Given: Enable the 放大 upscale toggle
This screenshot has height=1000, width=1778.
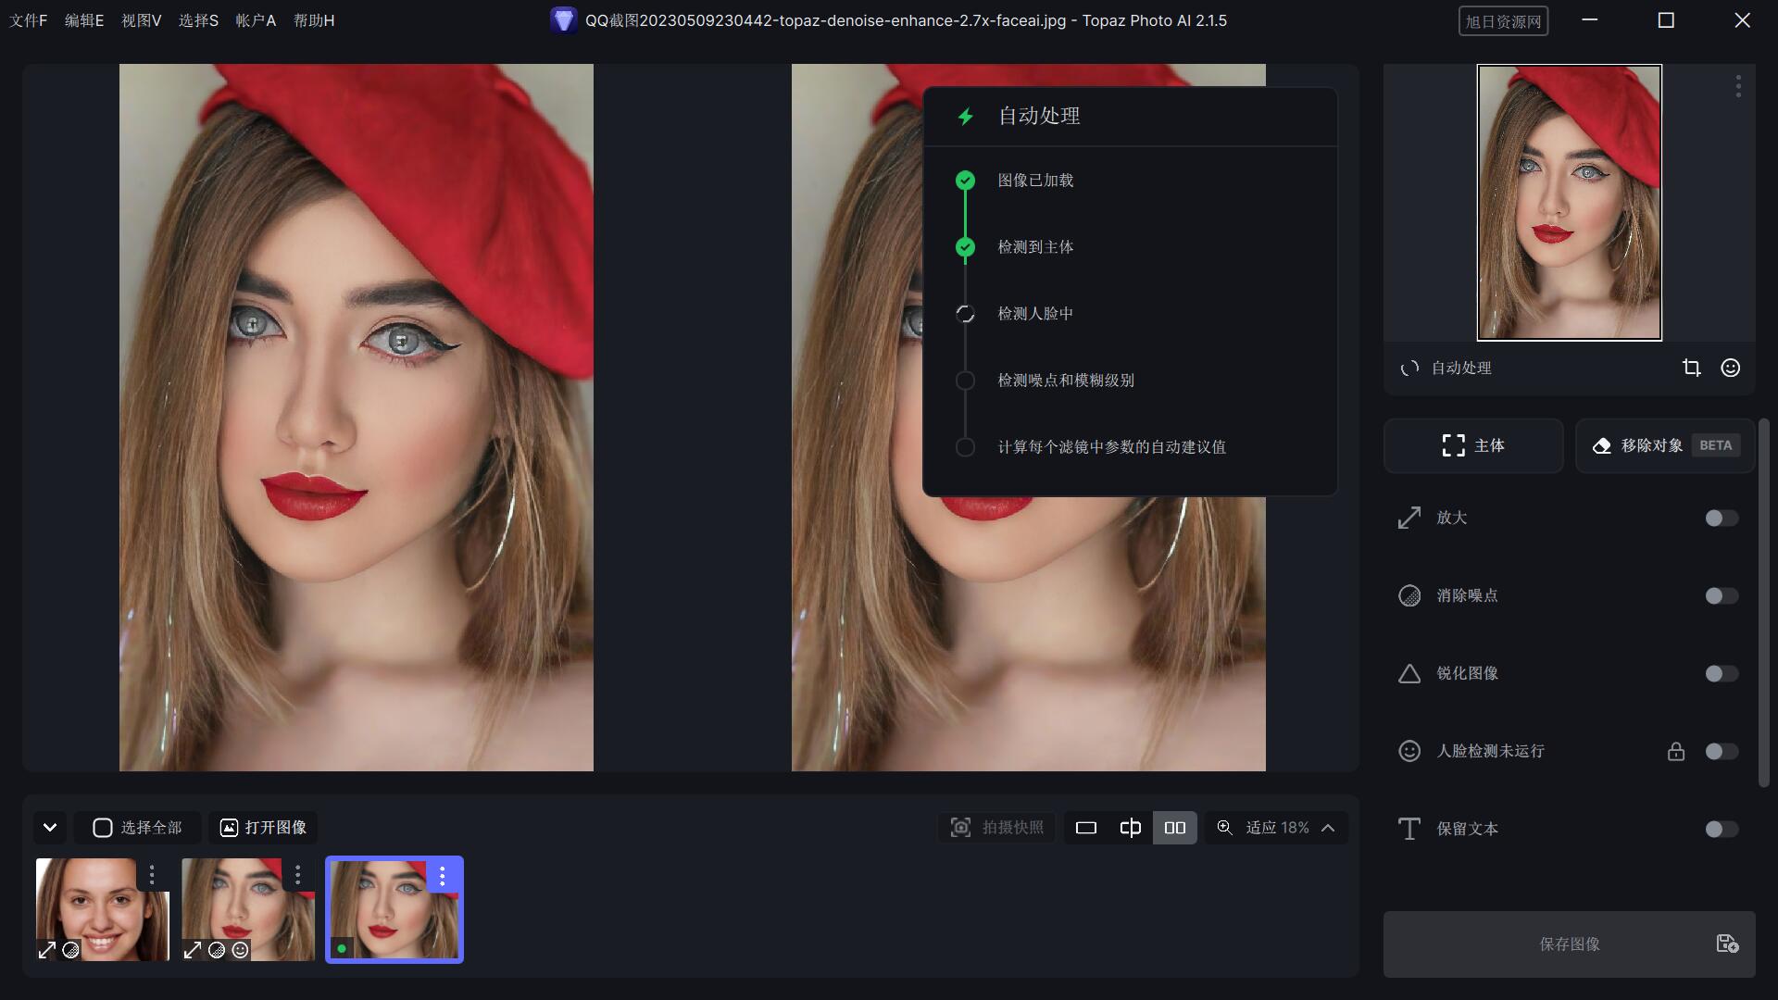Looking at the screenshot, I should (1721, 519).
